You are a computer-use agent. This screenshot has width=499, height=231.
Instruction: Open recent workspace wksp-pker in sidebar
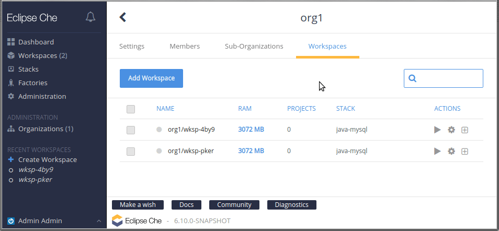tap(35, 180)
